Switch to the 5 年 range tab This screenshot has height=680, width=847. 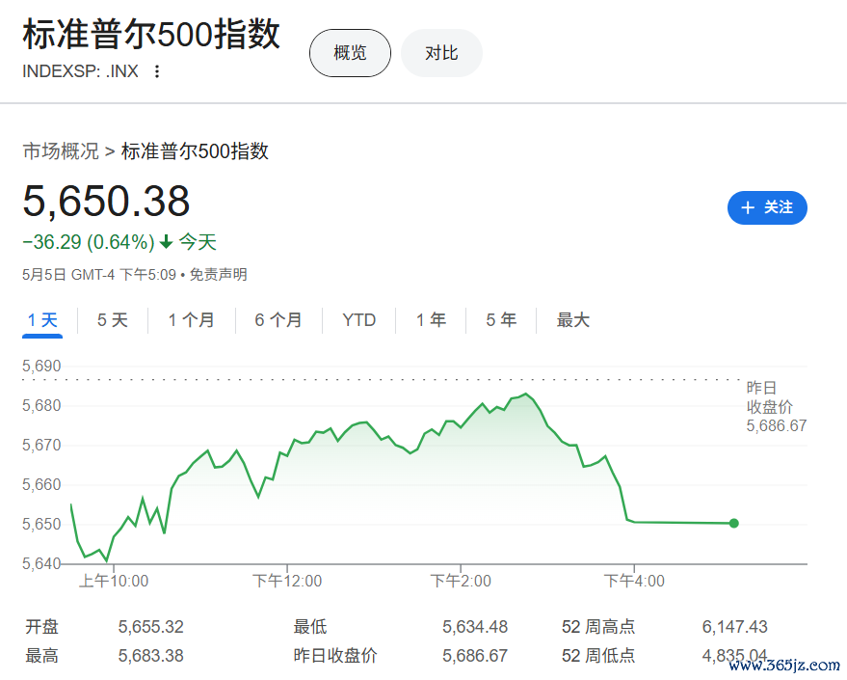pyautogui.click(x=501, y=320)
